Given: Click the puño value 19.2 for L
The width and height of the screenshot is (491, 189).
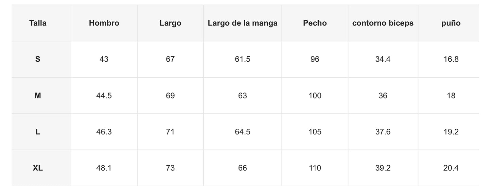Looking at the screenshot, I should point(451,132).
